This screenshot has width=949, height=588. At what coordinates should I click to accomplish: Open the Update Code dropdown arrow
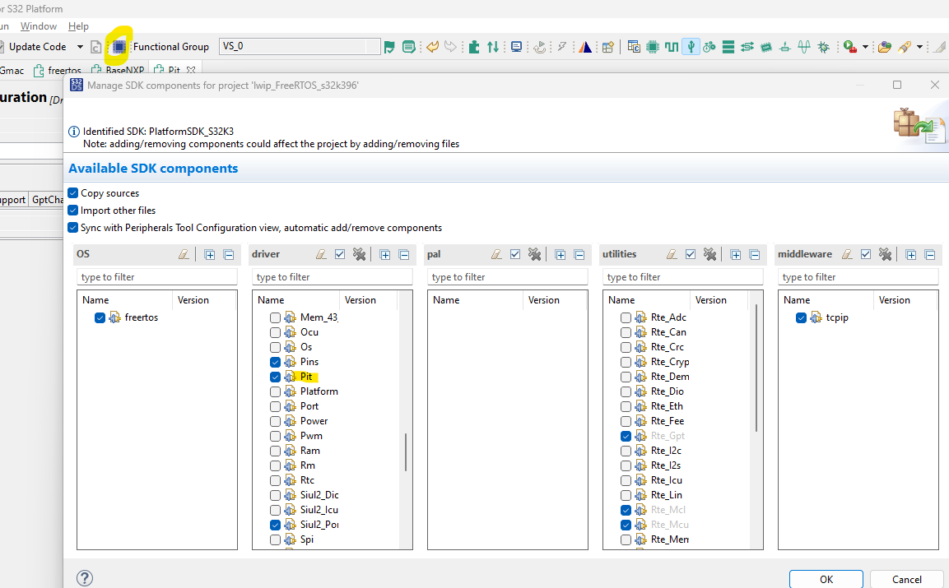tap(79, 47)
